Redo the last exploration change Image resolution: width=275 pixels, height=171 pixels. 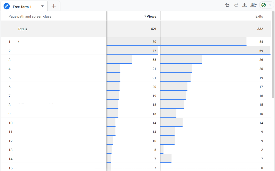[236, 5]
